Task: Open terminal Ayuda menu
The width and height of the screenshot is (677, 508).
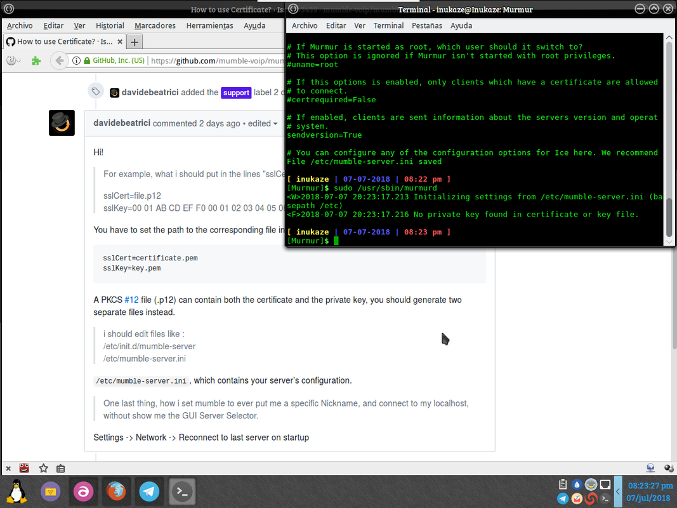Action: coord(461,25)
